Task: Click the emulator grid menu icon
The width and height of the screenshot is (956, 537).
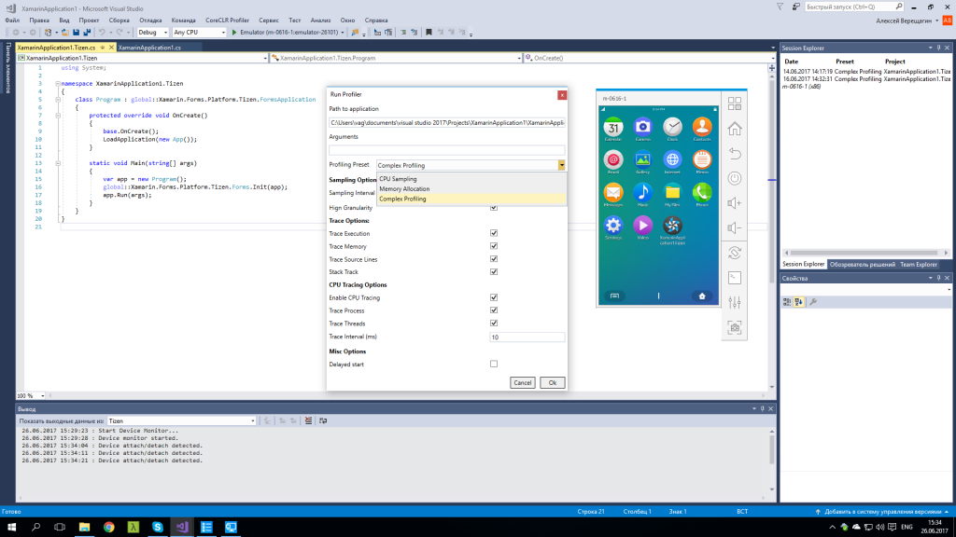Action: (x=734, y=103)
